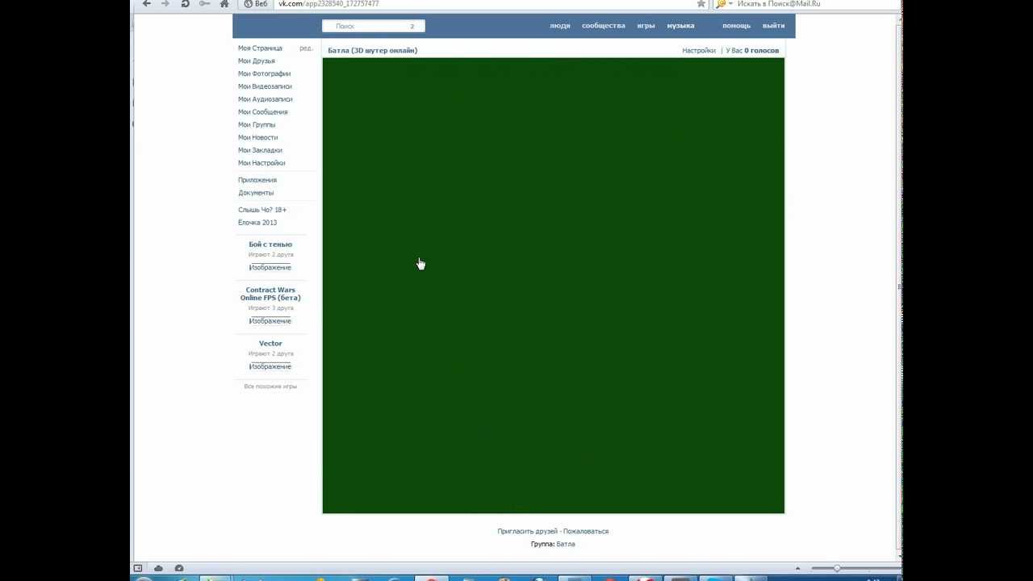Open 'Моя Страница' in sidebar

(x=260, y=48)
